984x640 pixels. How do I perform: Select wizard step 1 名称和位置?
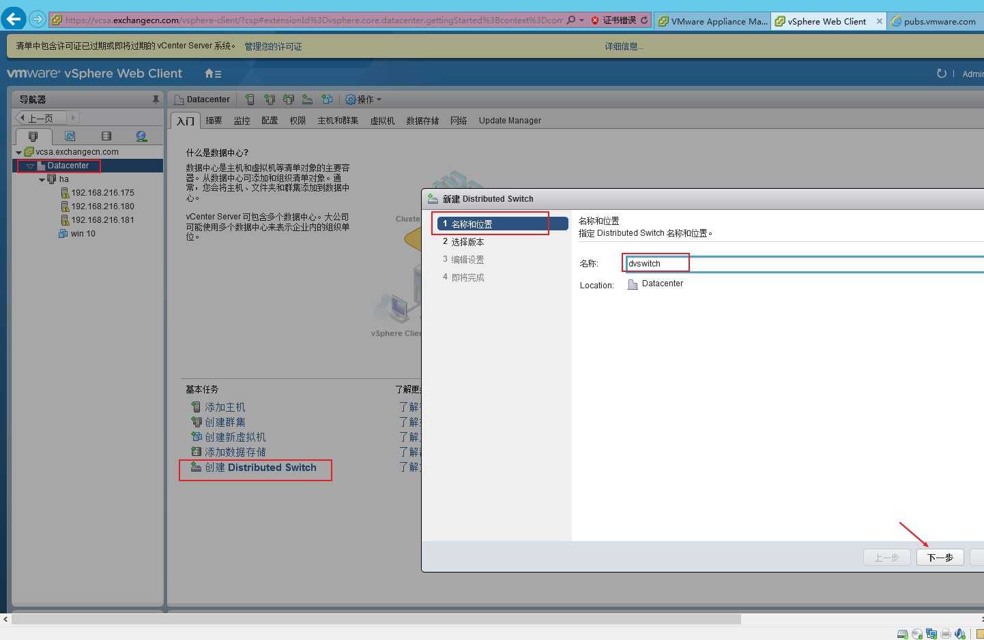click(x=503, y=224)
